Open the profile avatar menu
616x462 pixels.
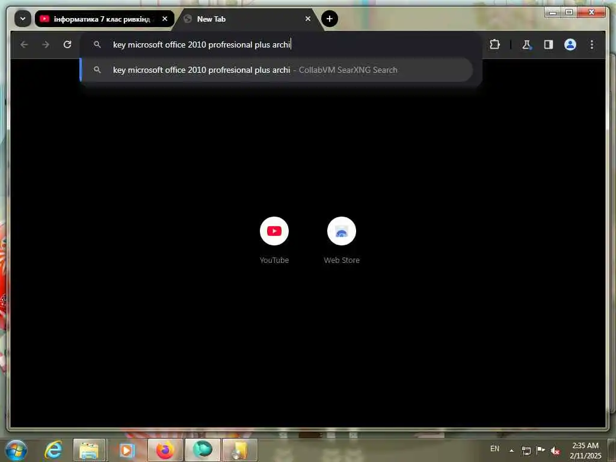(x=570, y=45)
